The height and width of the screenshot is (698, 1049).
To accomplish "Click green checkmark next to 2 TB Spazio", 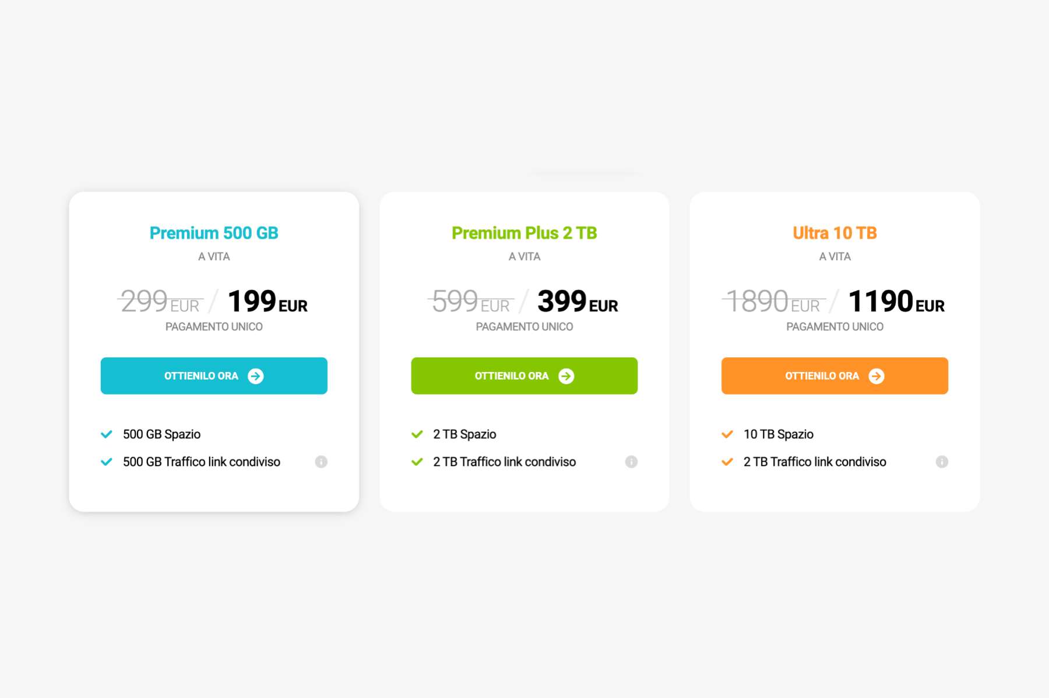I will 417,434.
